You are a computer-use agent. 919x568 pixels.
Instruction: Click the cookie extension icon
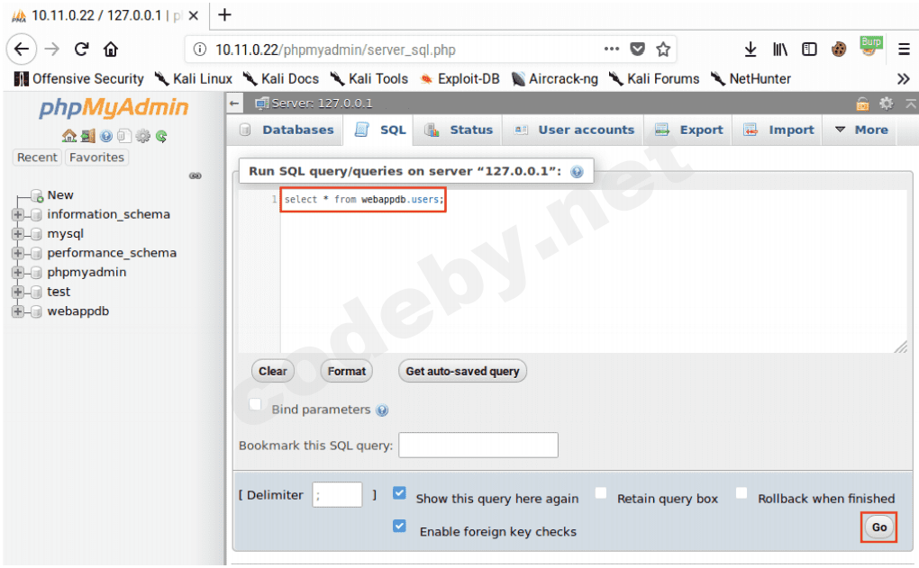coord(839,50)
